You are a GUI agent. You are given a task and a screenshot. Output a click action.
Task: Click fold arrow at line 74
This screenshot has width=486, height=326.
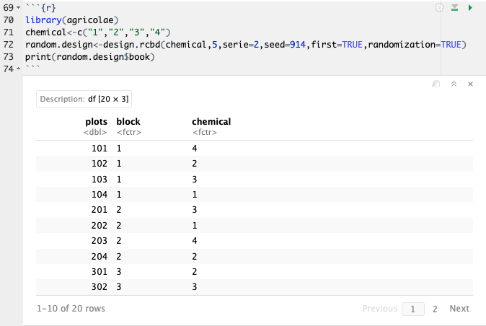click(19, 69)
